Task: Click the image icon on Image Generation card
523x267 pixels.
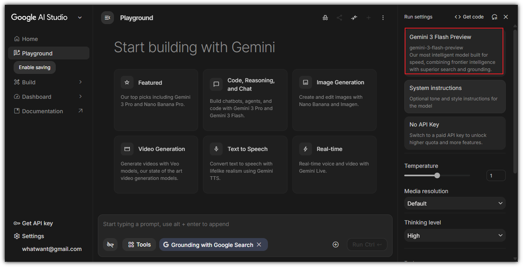Action: pyautogui.click(x=306, y=82)
